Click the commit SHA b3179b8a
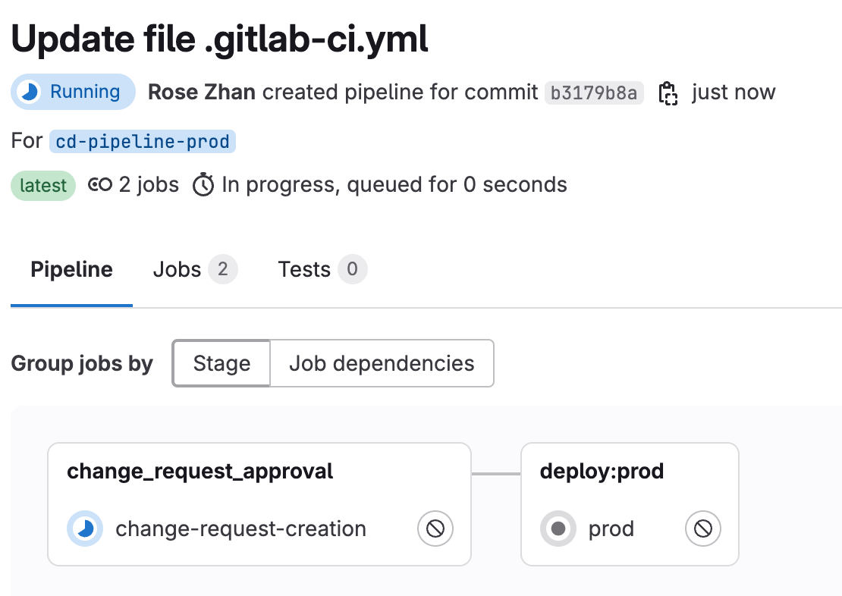The image size is (842, 596). [595, 92]
